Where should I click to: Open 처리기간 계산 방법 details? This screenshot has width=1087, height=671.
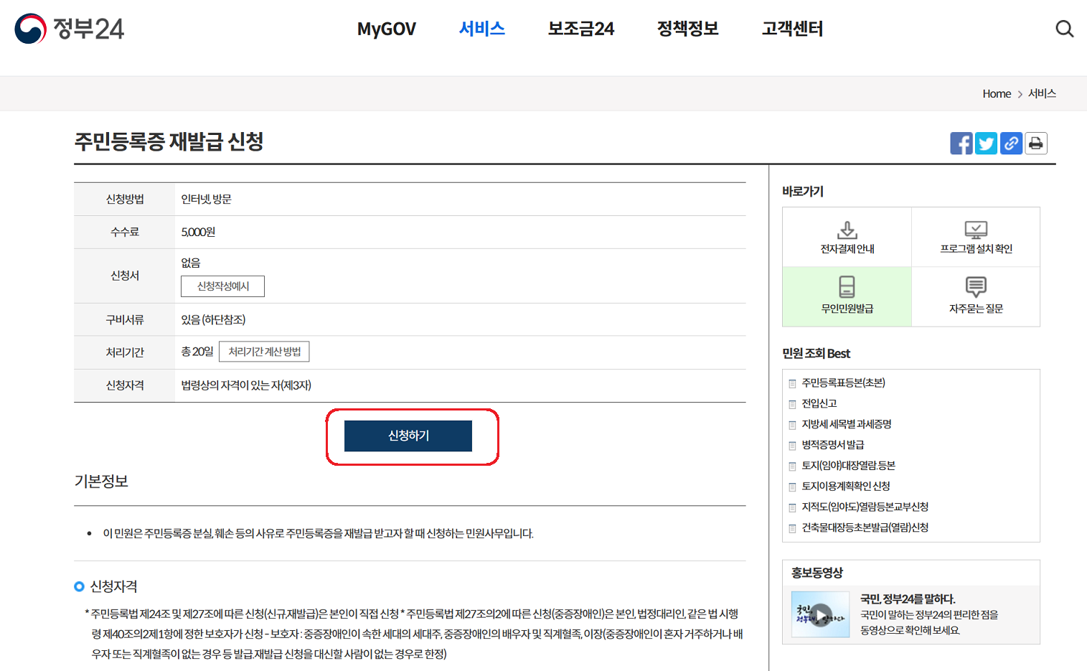pyautogui.click(x=264, y=351)
